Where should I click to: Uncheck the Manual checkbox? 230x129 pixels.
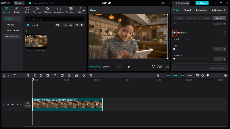click(x=174, y=33)
